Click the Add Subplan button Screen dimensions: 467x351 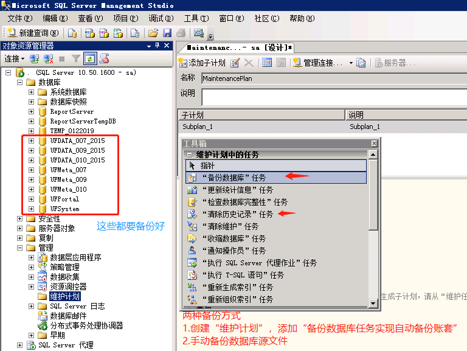(202, 63)
